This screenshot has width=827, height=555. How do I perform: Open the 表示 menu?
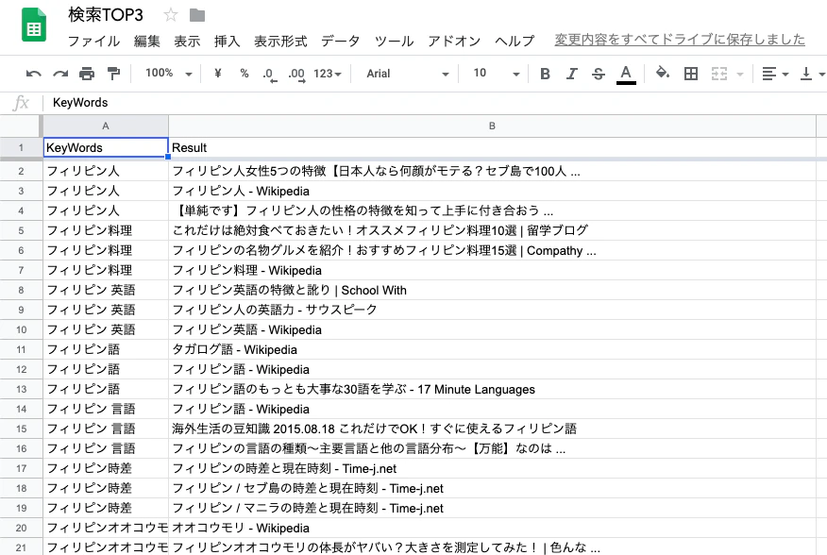pos(187,41)
